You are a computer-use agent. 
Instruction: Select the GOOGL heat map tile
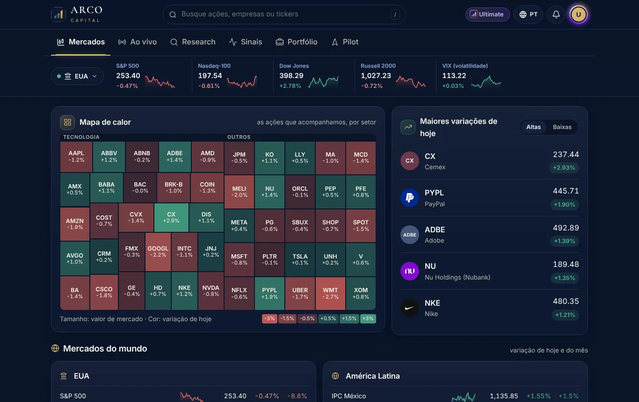point(158,251)
